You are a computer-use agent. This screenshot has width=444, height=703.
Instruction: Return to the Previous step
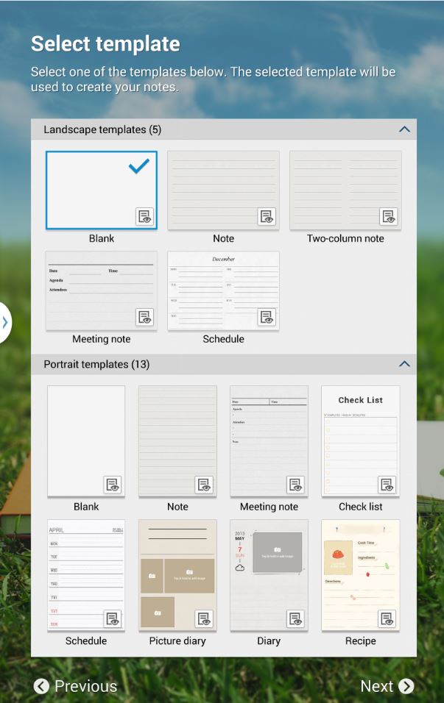click(75, 686)
